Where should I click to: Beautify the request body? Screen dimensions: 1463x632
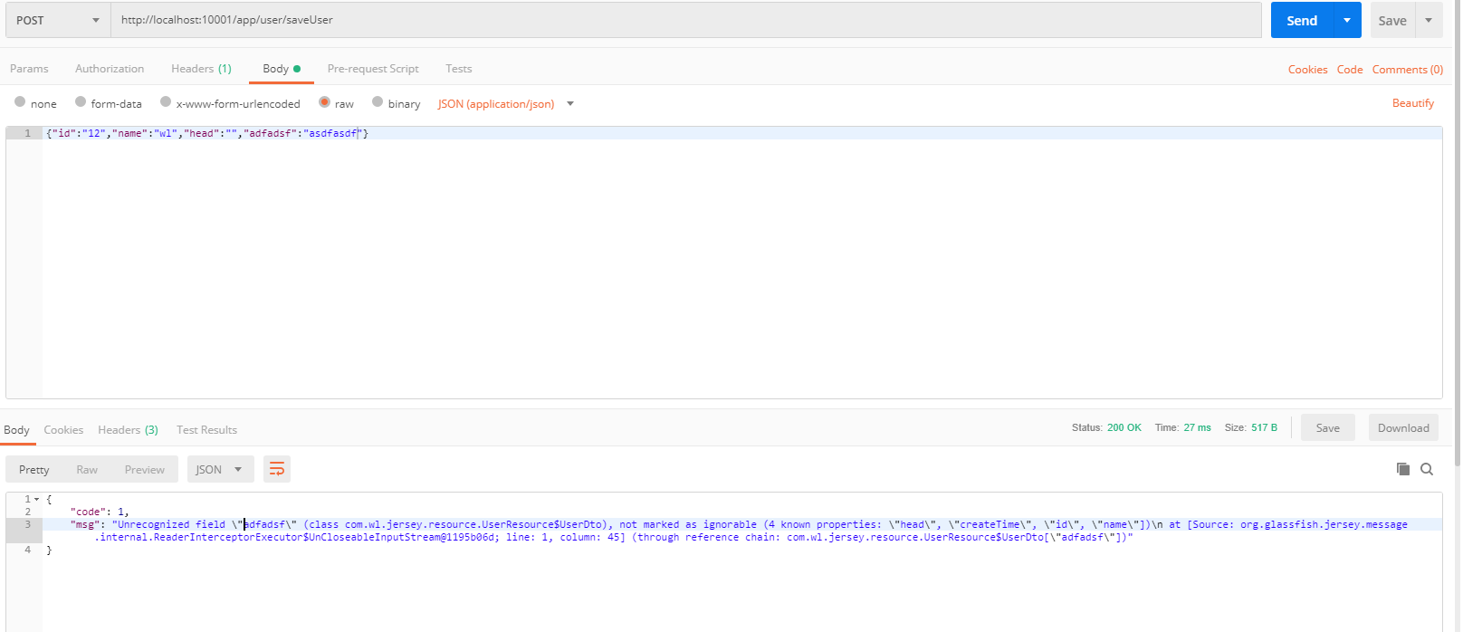(x=1413, y=103)
